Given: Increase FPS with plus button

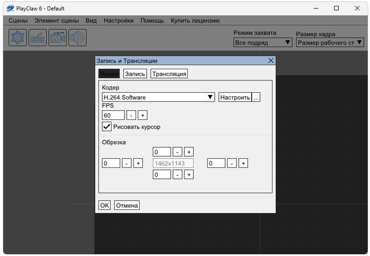Looking at the screenshot, I should tap(142, 115).
